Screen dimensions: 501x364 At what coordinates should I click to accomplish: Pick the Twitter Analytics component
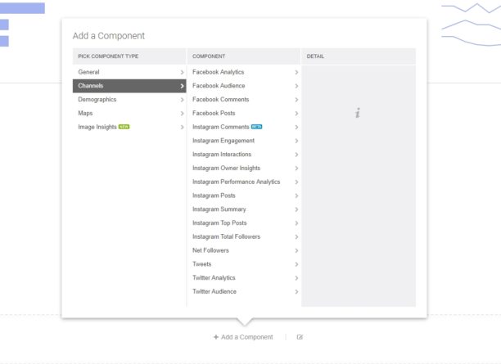(x=214, y=278)
